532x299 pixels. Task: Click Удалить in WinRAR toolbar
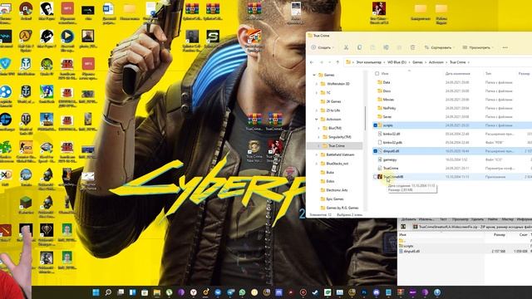click(x=477, y=219)
